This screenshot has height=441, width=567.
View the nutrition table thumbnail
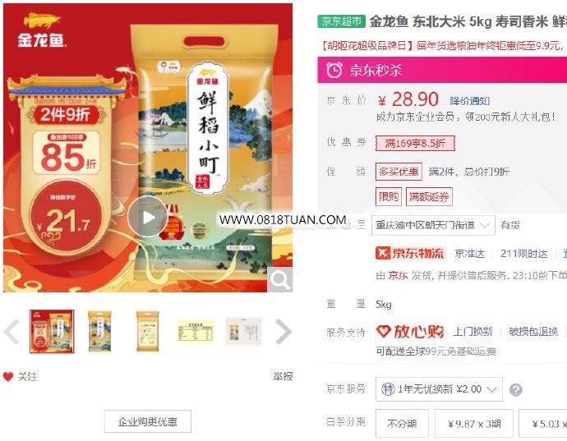[x=196, y=331]
